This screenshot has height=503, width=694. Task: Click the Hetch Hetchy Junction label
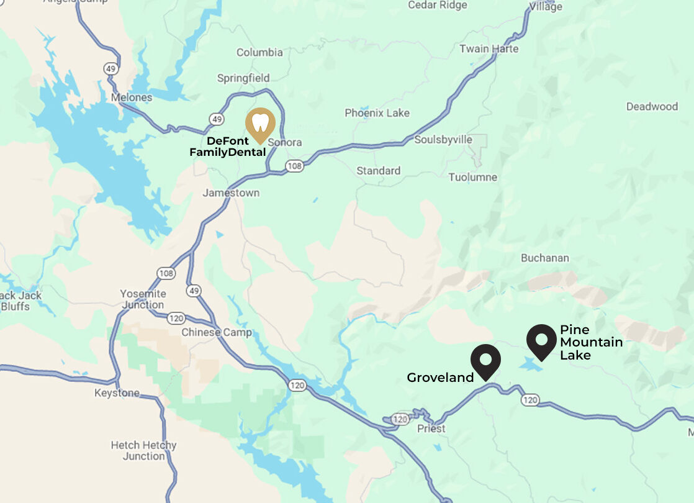[x=143, y=450]
